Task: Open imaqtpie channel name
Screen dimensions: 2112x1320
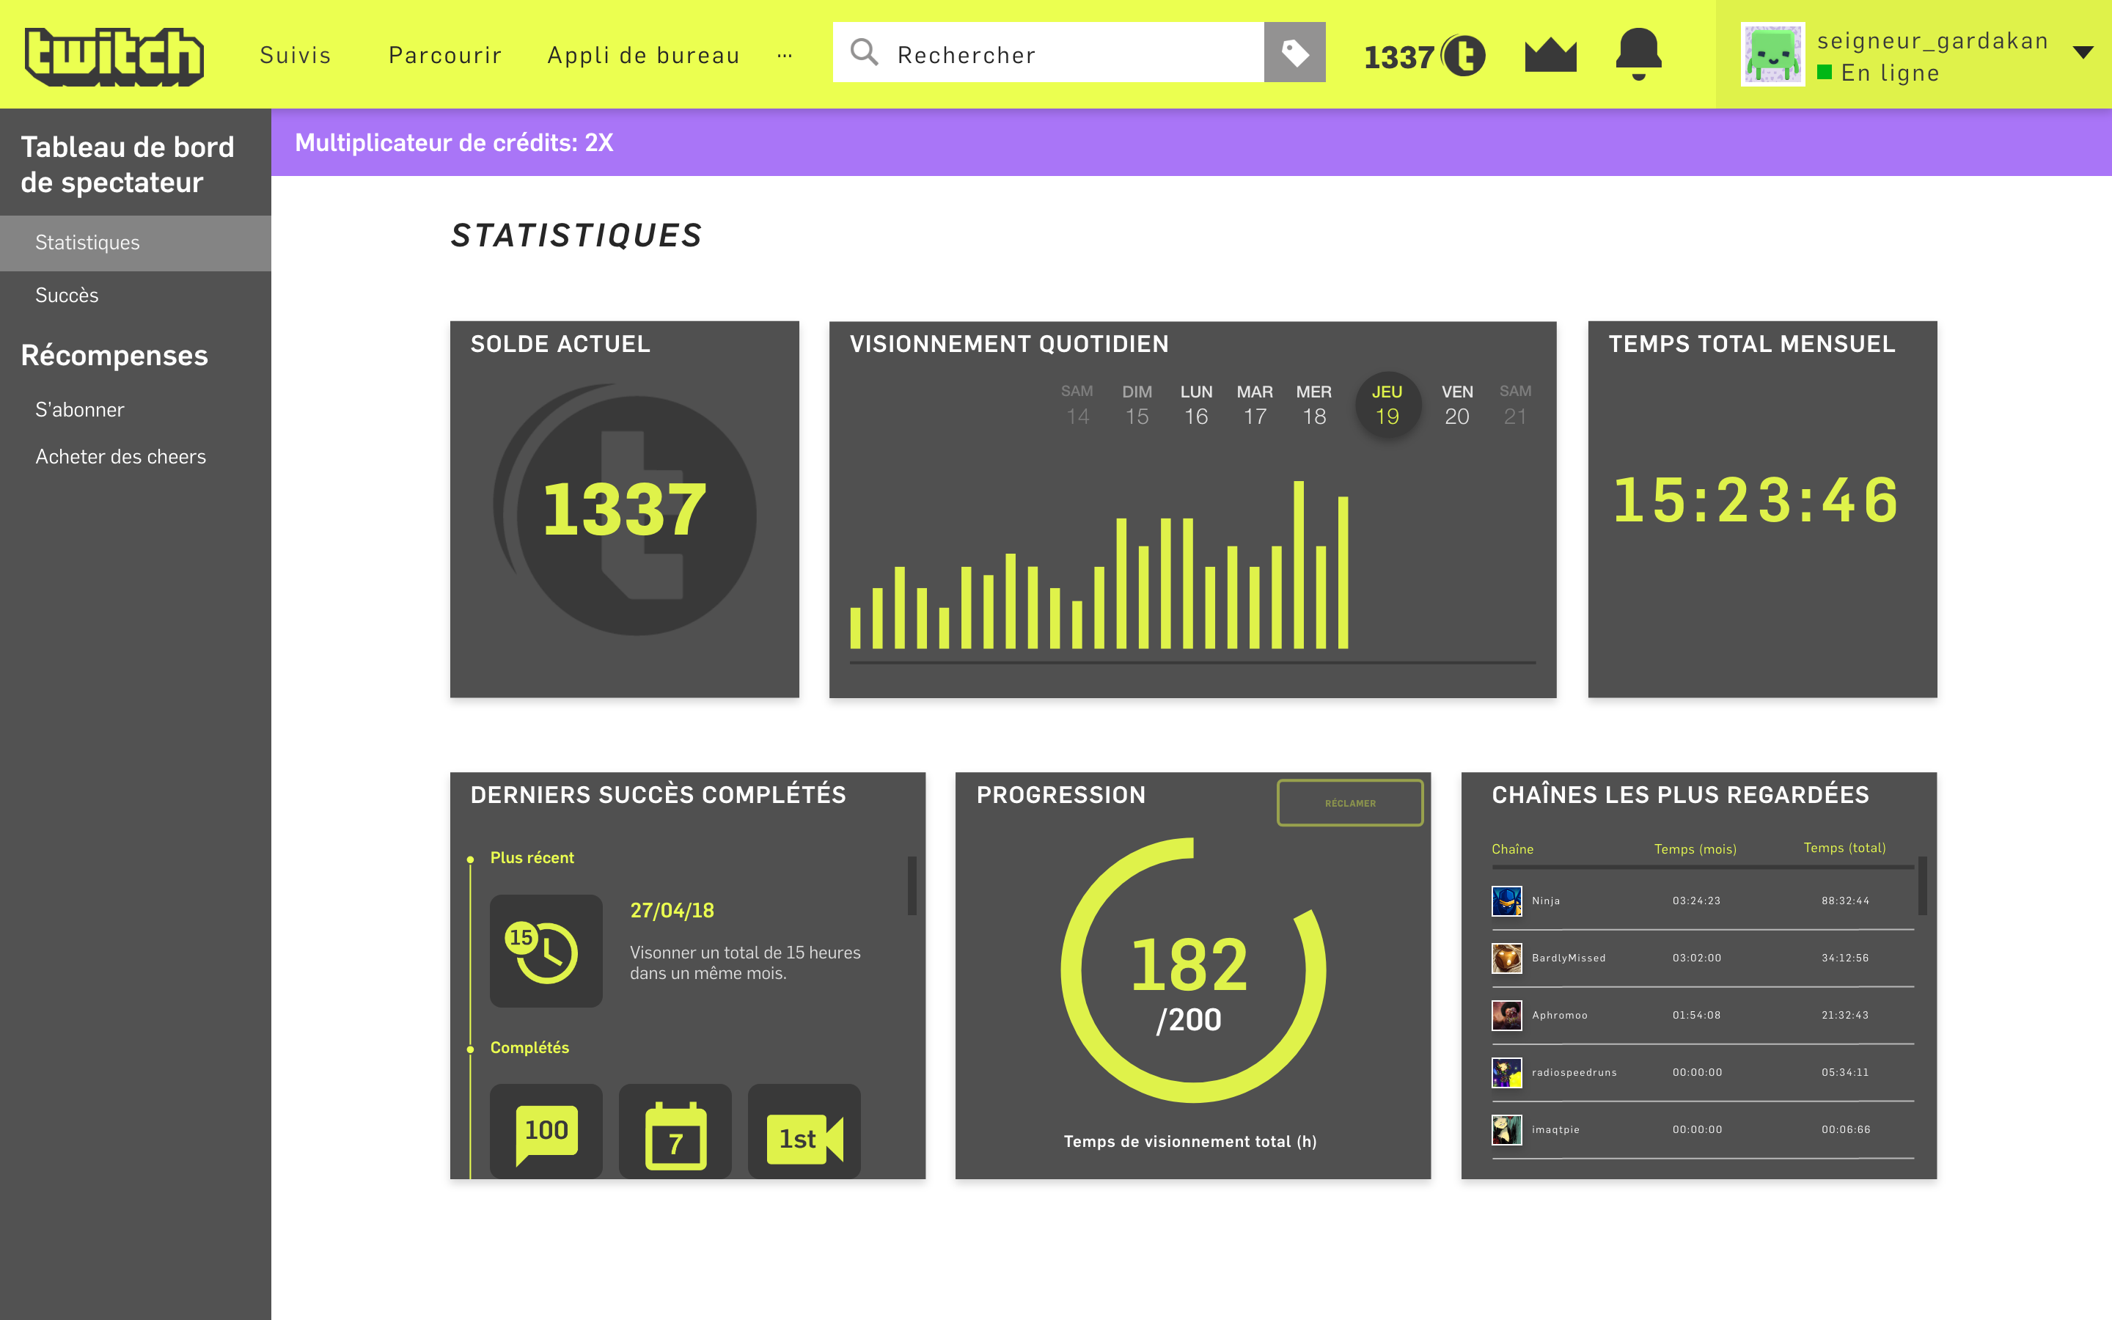Action: pyautogui.click(x=1555, y=1129)
